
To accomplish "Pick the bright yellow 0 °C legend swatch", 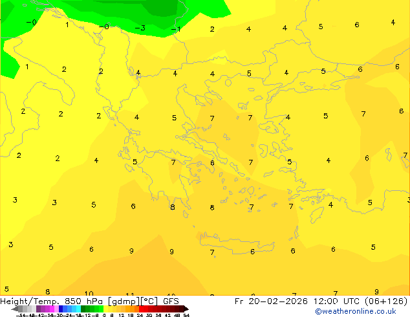I will [x=105, y=309].
